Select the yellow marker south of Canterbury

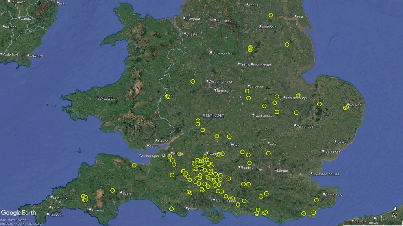[316, 200]
